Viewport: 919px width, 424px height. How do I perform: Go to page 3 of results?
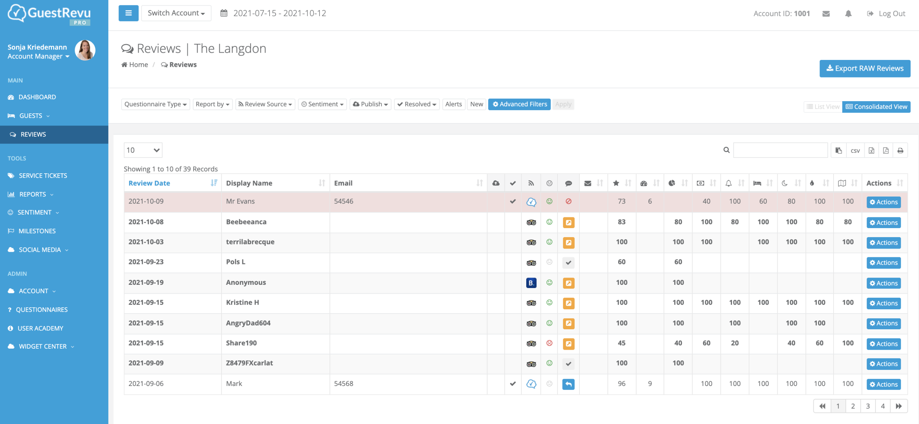tap(868, 406)
